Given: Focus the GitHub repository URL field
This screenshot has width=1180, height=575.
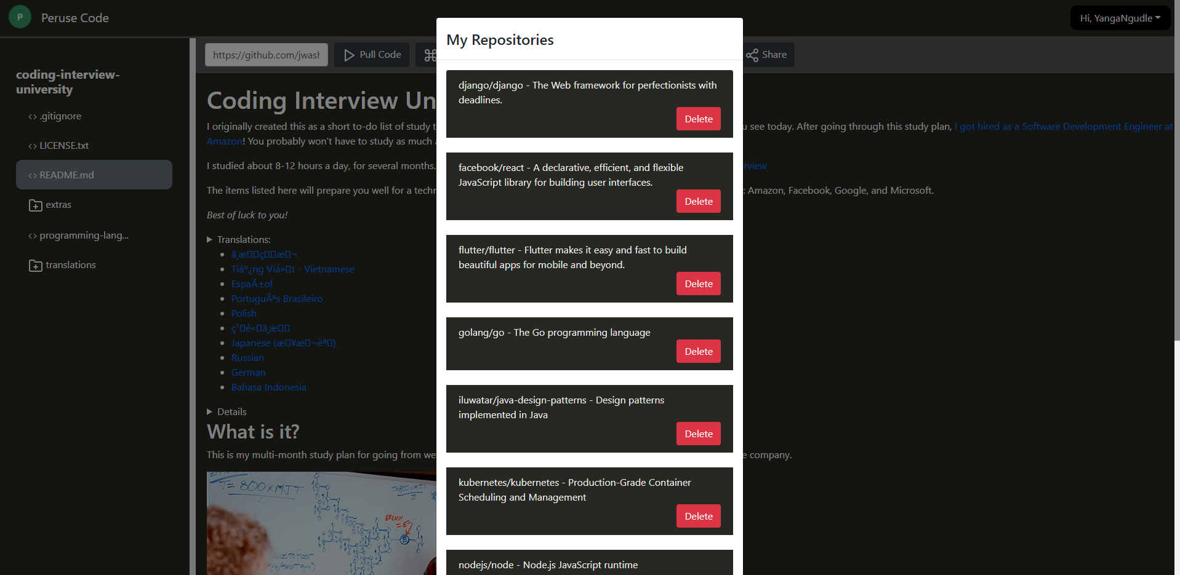Looking at the screenshot, I should click(267, 55).
